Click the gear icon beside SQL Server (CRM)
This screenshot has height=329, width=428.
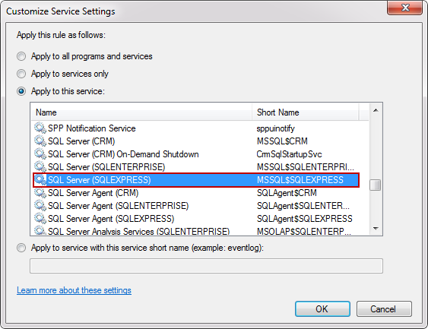(x=40, y=141)
